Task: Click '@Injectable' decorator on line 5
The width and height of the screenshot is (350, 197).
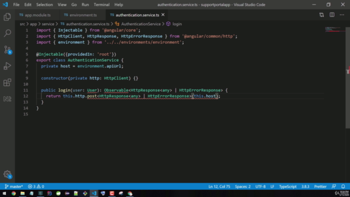Action: 50,54
